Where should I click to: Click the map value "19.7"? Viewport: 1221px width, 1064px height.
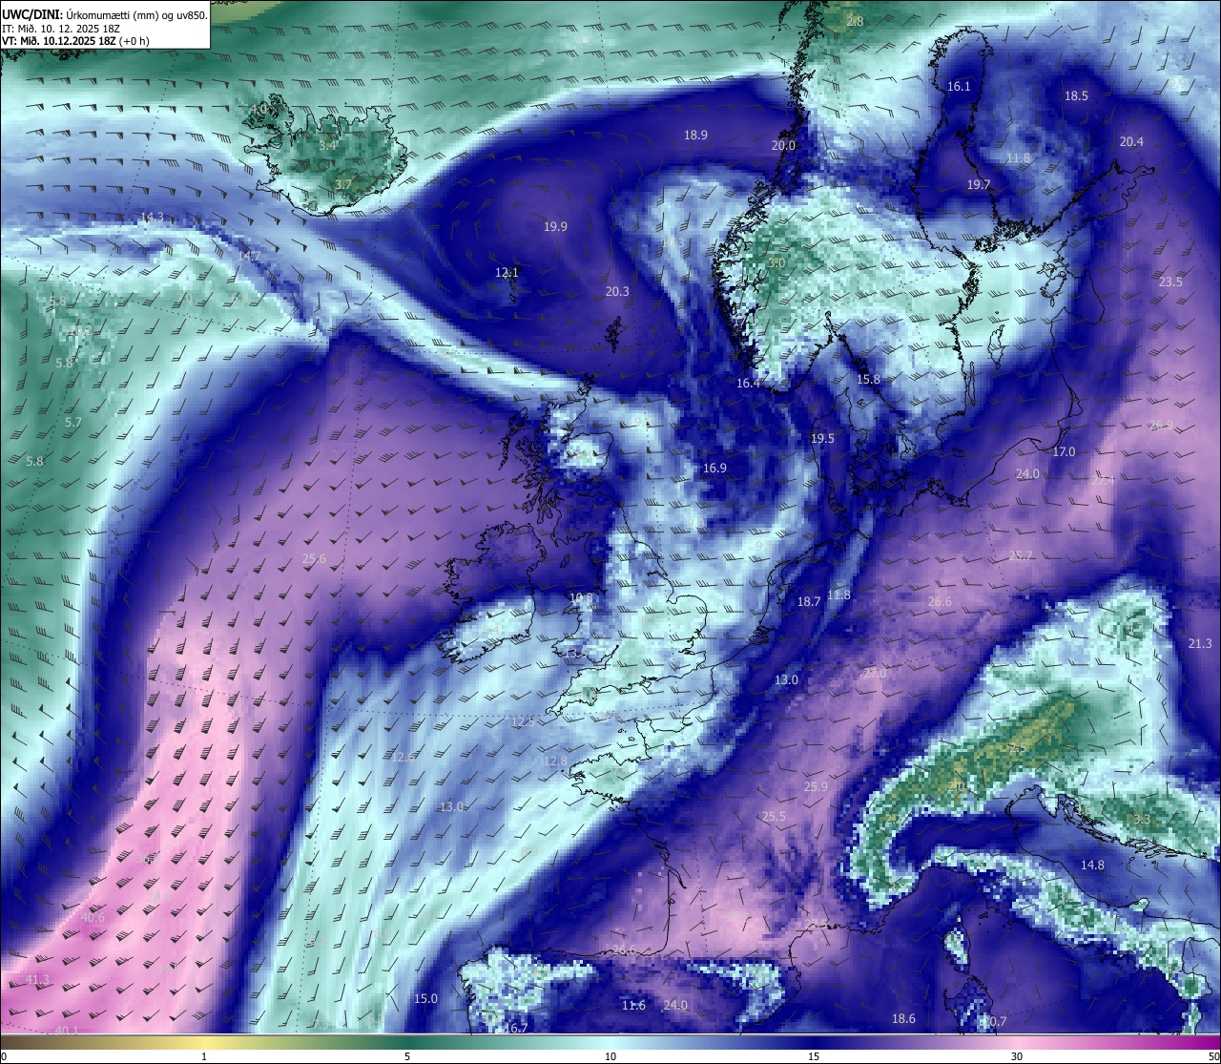pos(979,185)
